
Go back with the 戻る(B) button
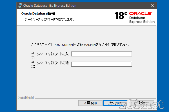click(x=90, y=103)
